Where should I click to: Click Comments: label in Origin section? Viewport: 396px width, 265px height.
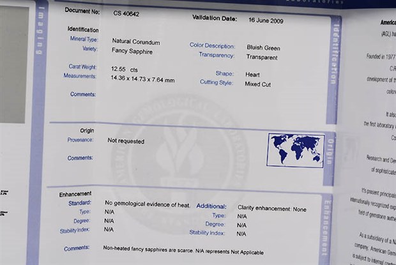pos(80,158)
